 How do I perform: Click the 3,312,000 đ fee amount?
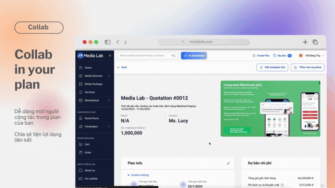tap(306, 185)
